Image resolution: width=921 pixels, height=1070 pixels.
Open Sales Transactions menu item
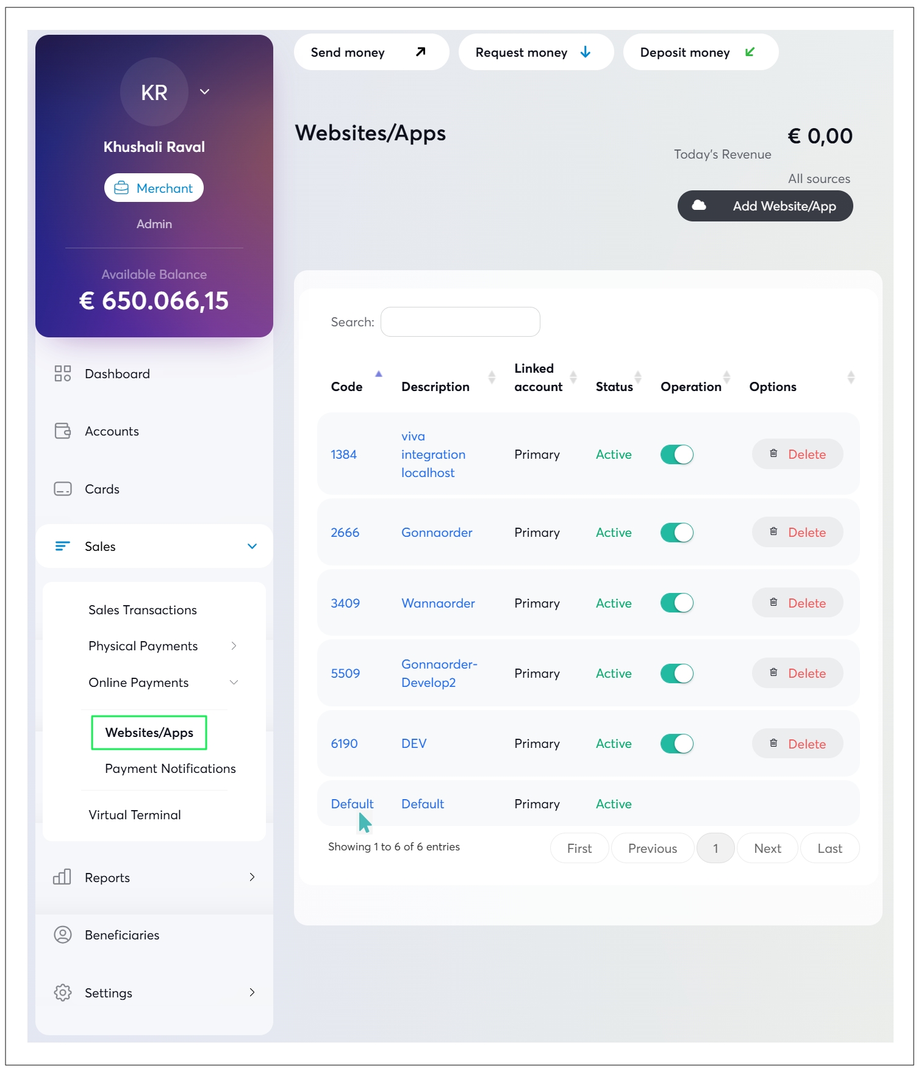coord(143,610)
